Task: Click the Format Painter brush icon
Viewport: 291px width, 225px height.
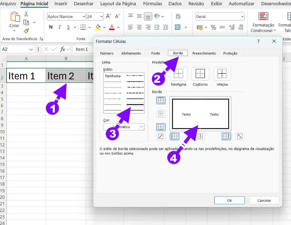Action: (x=26, y=31)
